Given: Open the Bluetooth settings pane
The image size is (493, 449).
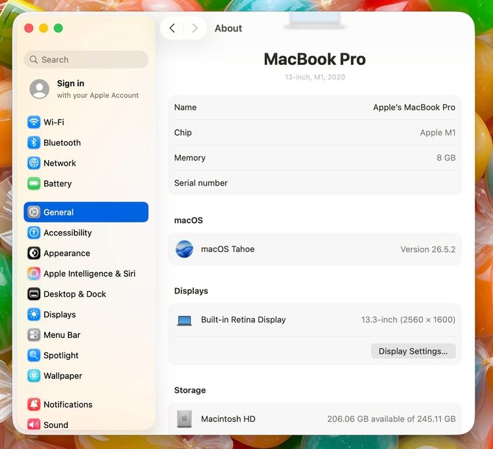Looking at the screenshot, I should [86, 142].
